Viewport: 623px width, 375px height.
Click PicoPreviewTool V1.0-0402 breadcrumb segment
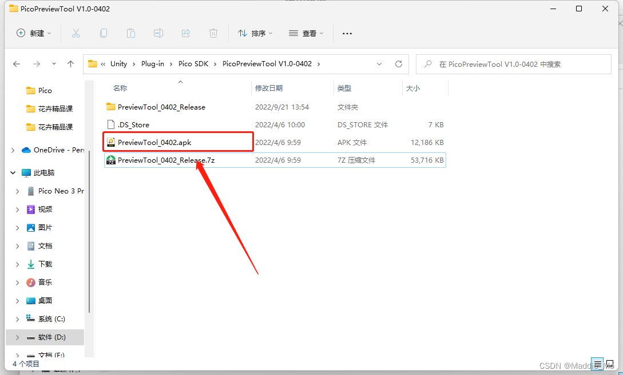click(267, 64)
